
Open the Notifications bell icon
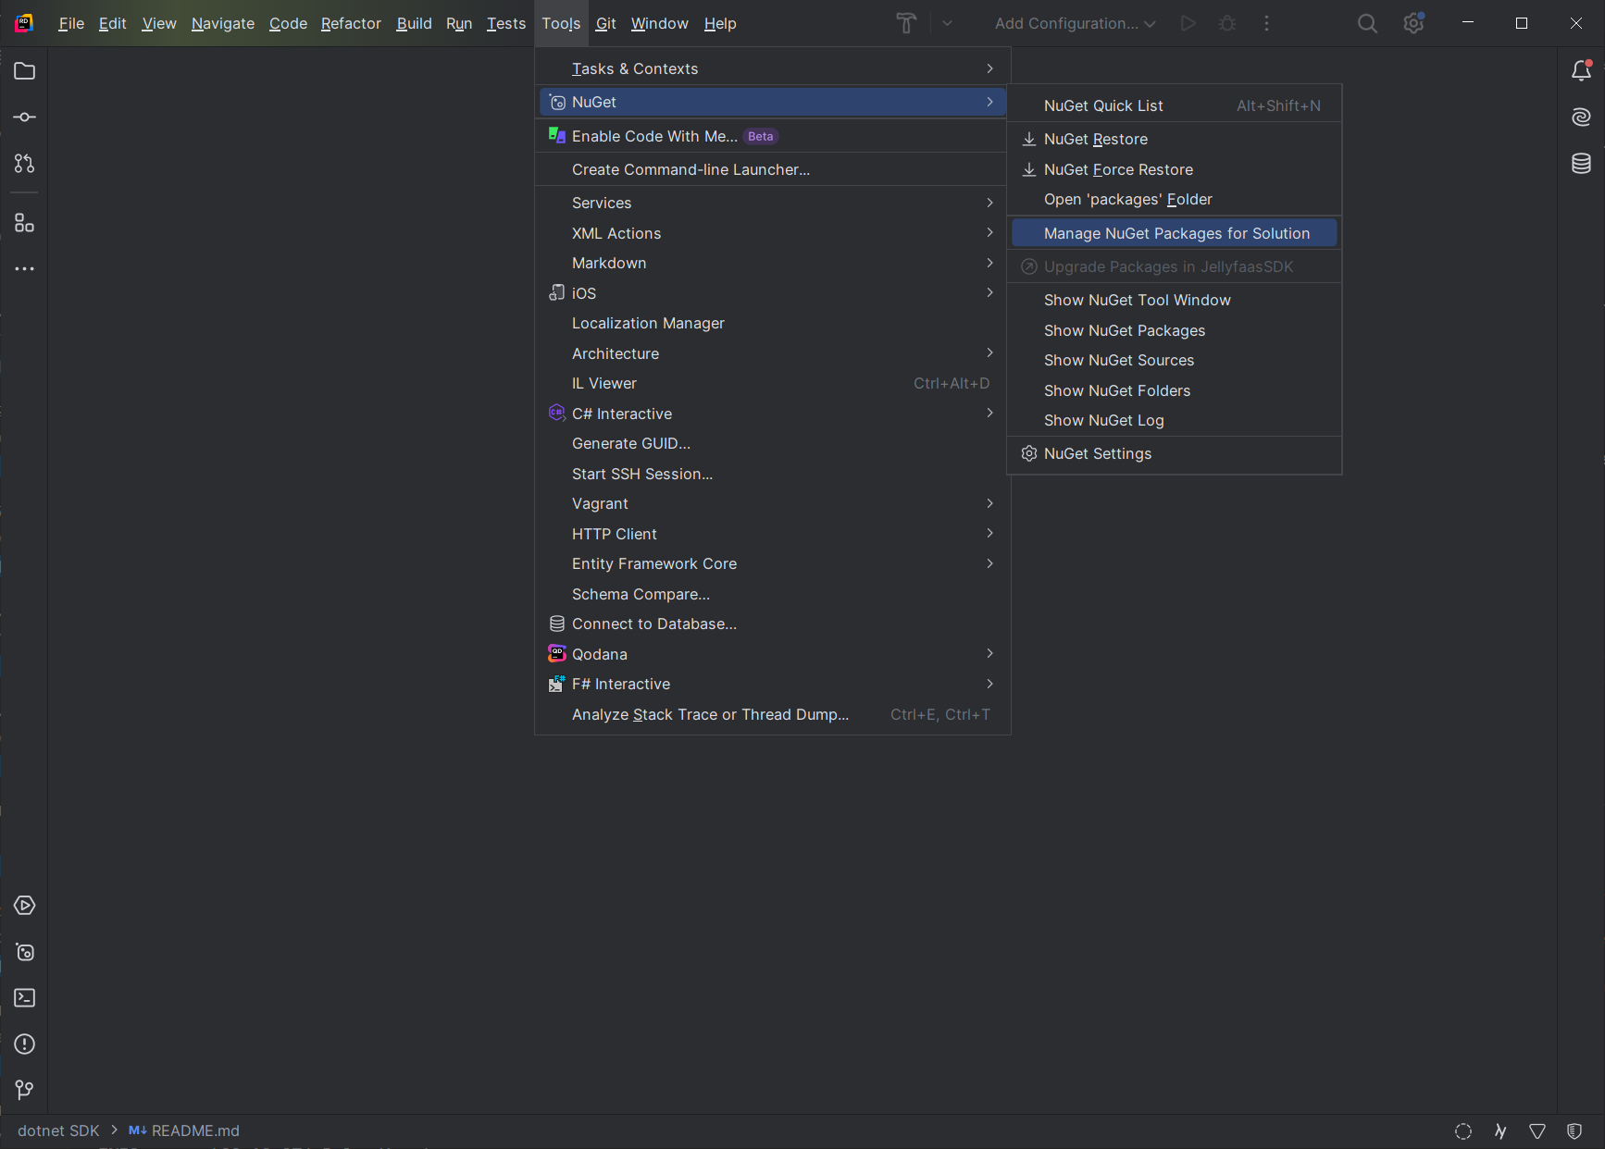pyautogui.click(x=1581, y=71)
